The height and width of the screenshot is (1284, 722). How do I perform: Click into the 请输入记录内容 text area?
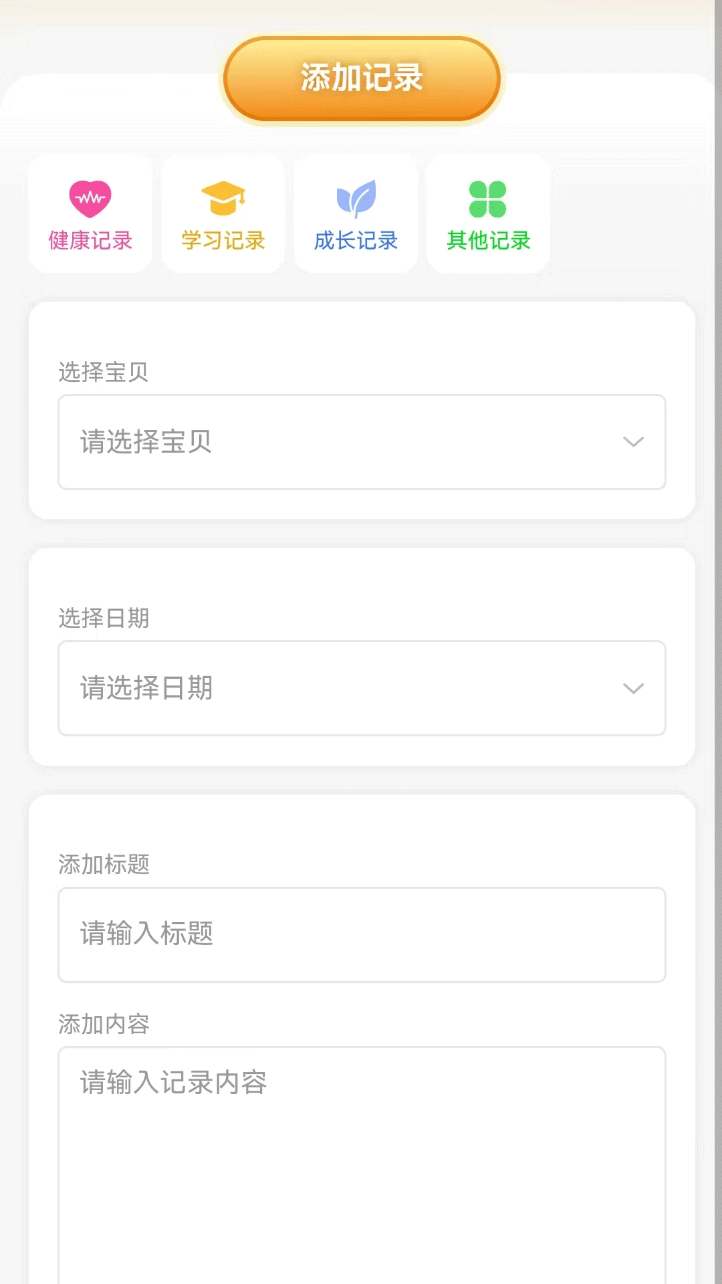(362, 1164)
